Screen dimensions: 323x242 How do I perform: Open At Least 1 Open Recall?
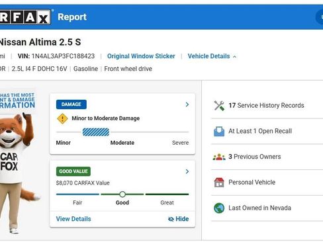[x=260, y=131]
